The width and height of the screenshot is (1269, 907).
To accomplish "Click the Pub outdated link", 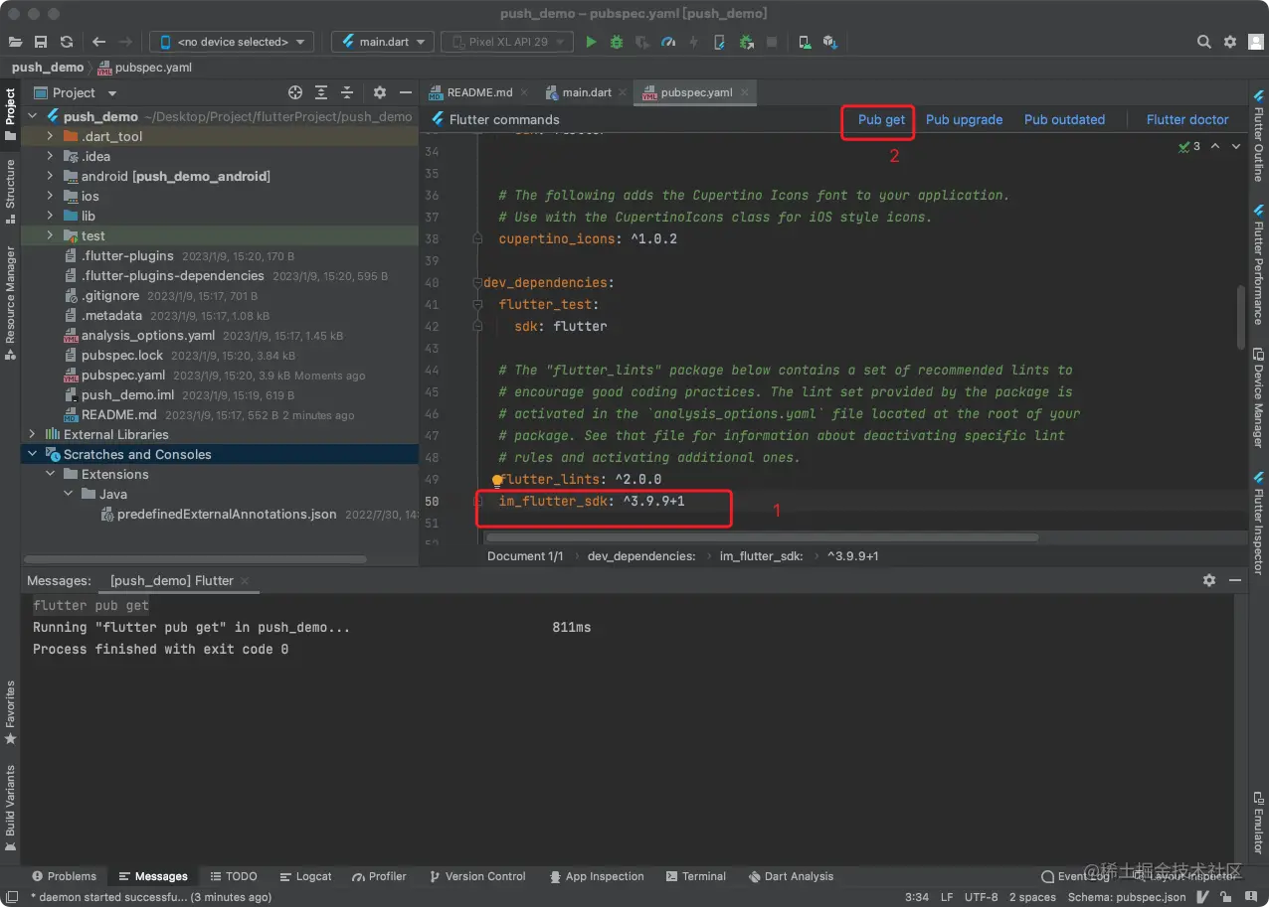I will pos(1064,119).
